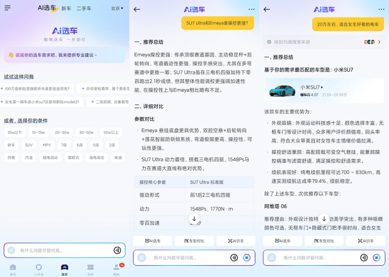Image resolution: width=389 pixels, height=277 pixels.
Task: Expand the 找到35篇搜索来源 sources row
Action: click(324, 42)
